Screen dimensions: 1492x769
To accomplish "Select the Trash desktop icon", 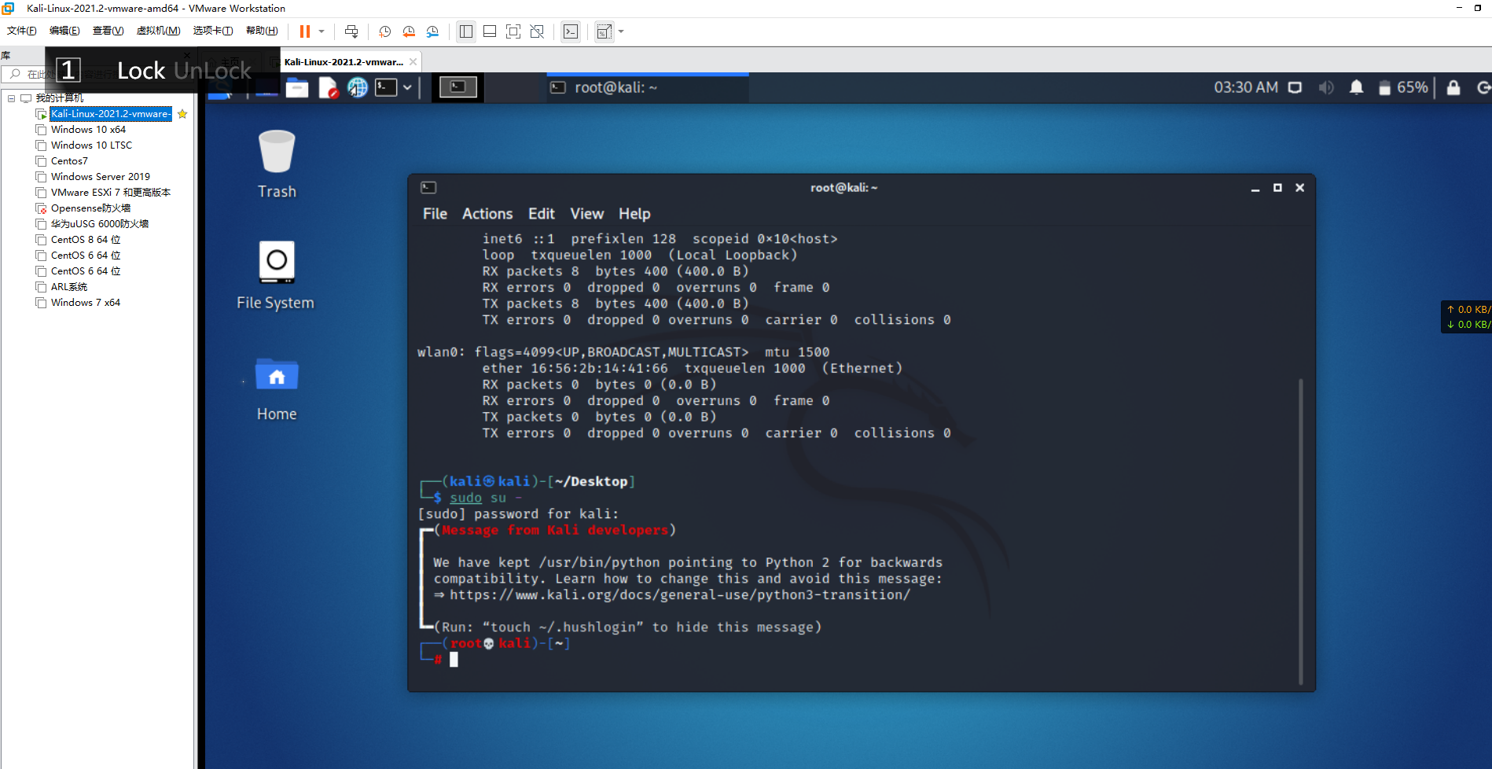I will (x=277, y=164).
